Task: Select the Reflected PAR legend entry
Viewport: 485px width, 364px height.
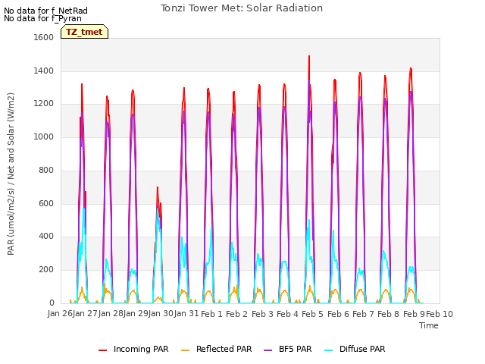Action: [x=217, y=349]
